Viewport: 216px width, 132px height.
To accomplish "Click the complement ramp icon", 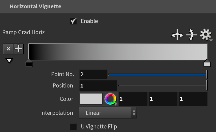I will (192, 35).
